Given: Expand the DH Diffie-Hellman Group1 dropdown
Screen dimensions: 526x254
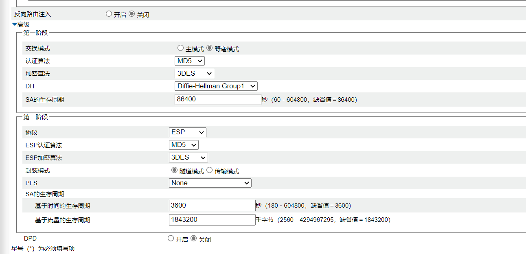Looking at the screenshot, I should (216, 86).
